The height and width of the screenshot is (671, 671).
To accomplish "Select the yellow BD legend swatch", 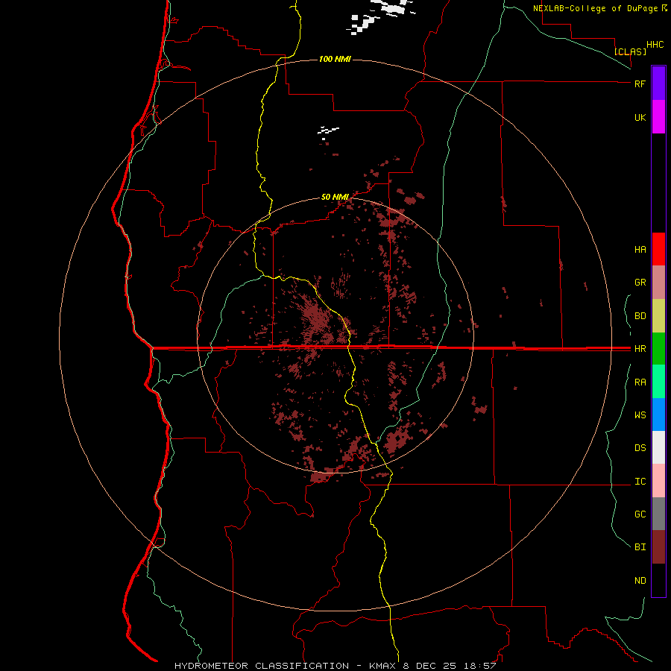I will point(658,316).
